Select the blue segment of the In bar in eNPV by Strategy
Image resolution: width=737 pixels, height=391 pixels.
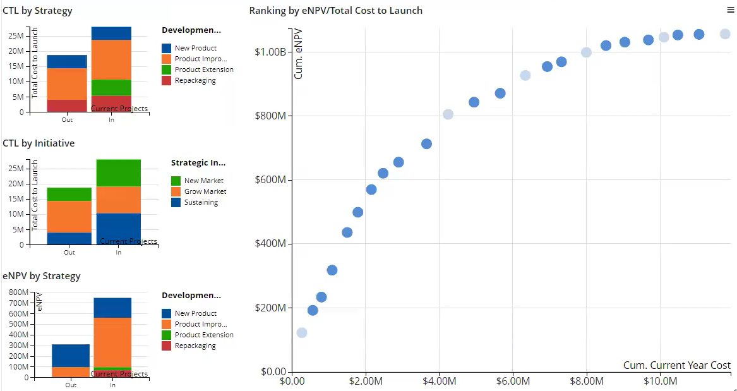tap(112, 308)
